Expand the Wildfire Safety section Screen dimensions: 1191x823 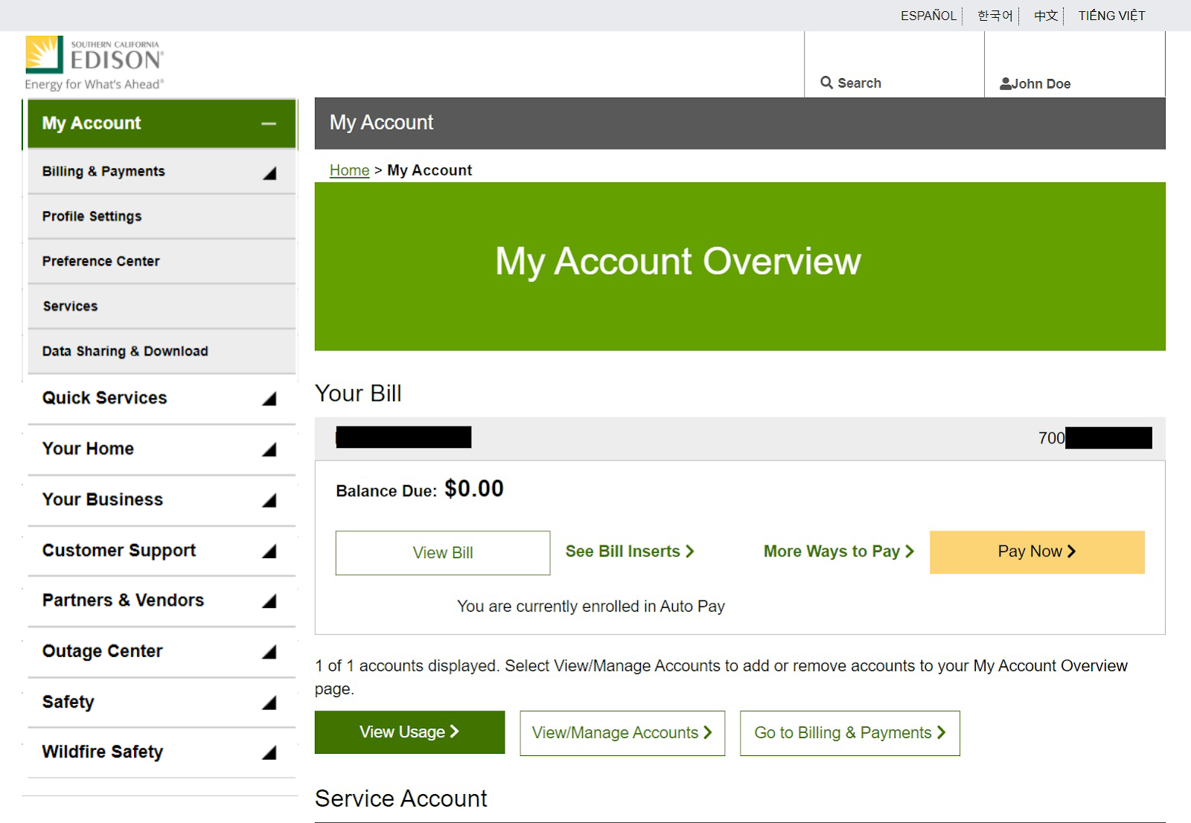click(269, 752)
